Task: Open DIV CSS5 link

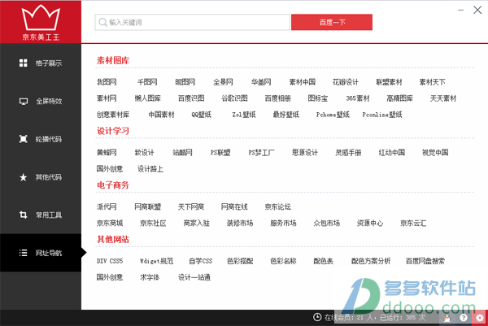Action: (110, 261)
